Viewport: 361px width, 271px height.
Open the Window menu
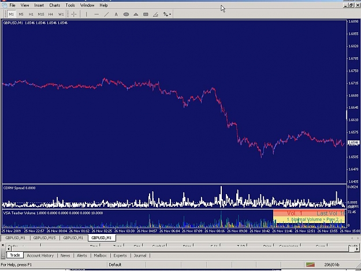tap(87, 5)
